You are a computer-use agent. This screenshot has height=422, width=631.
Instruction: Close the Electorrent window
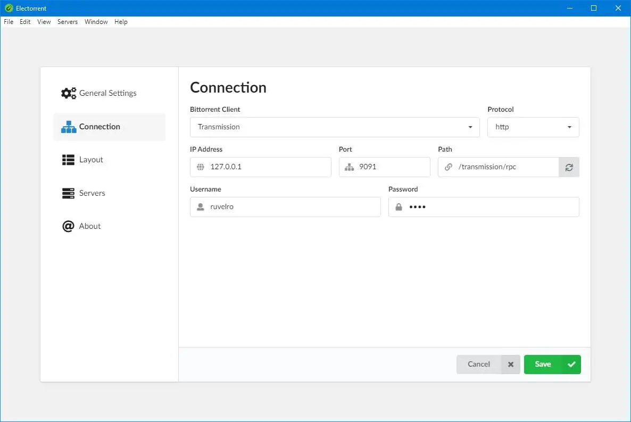(618, 8)
